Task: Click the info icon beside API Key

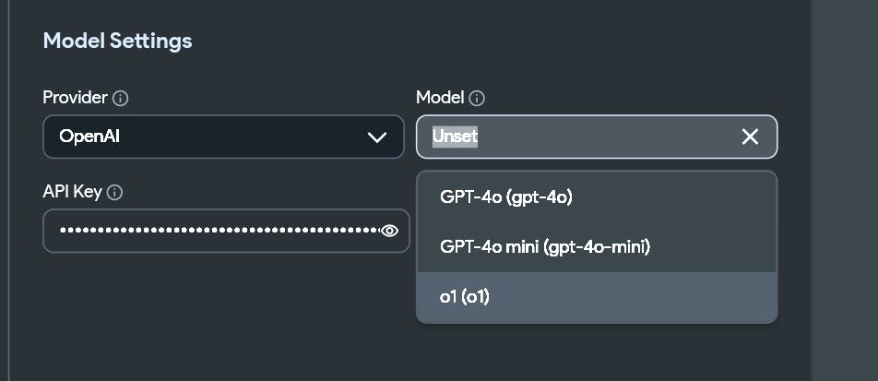Action: coord(114,194)
